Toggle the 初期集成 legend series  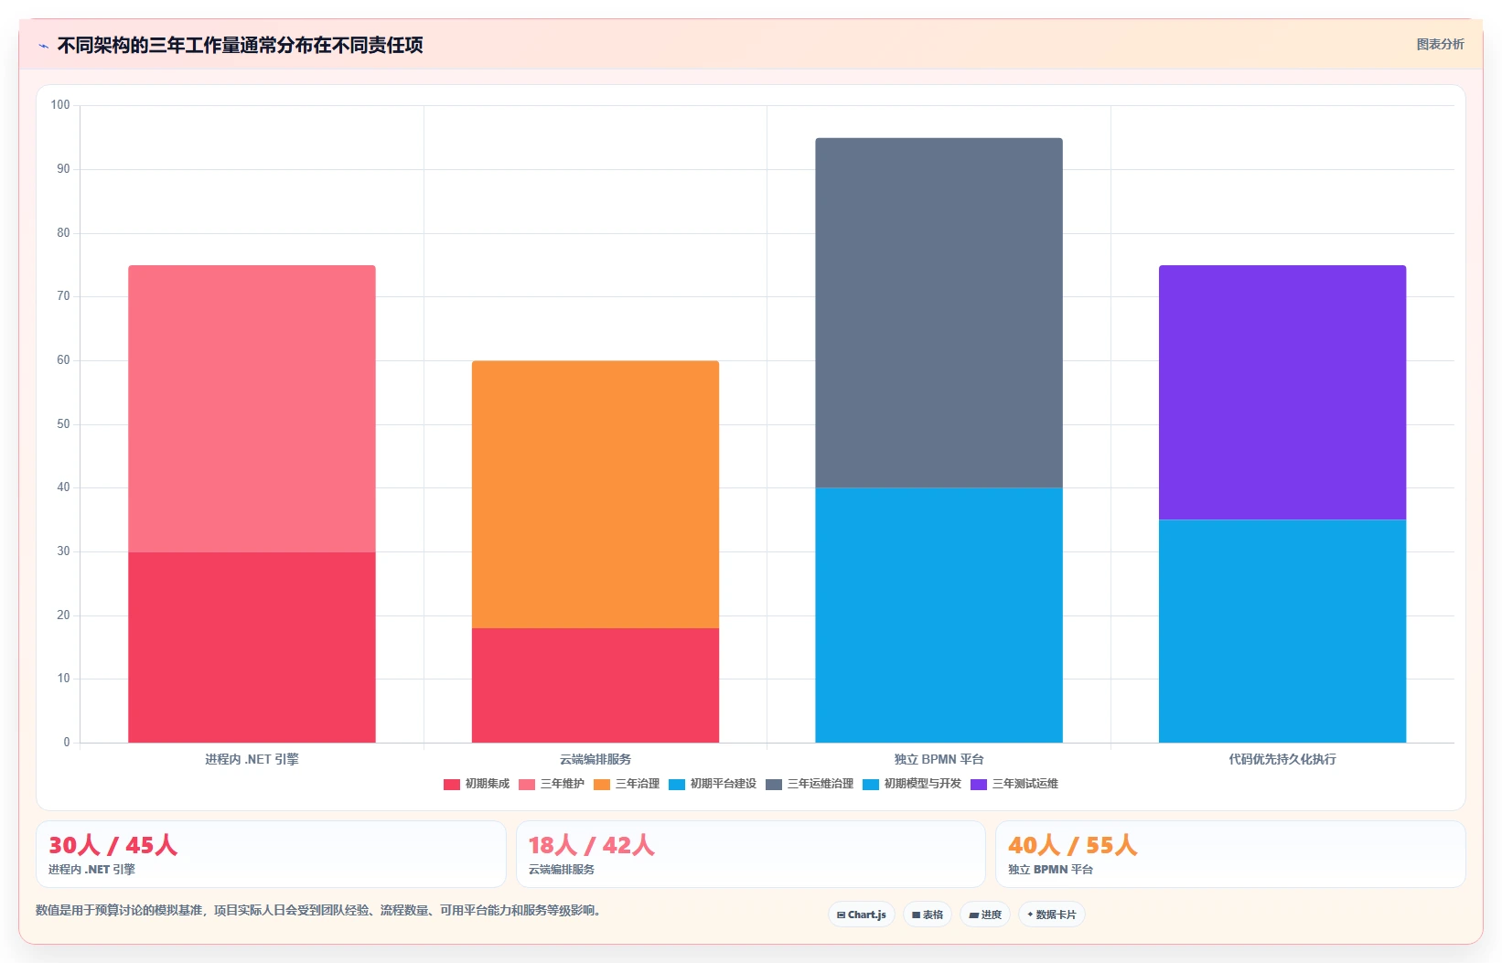tap(477, 784)
